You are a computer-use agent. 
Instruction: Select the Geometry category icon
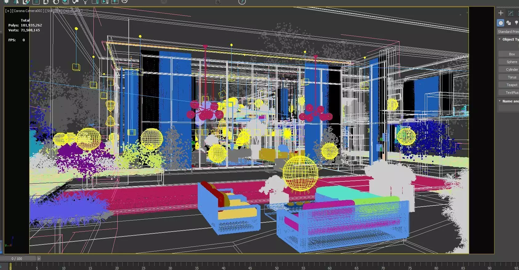(x=501, y=23)
